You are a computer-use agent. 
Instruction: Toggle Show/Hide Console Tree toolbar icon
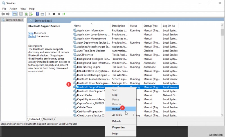(15, 14)
